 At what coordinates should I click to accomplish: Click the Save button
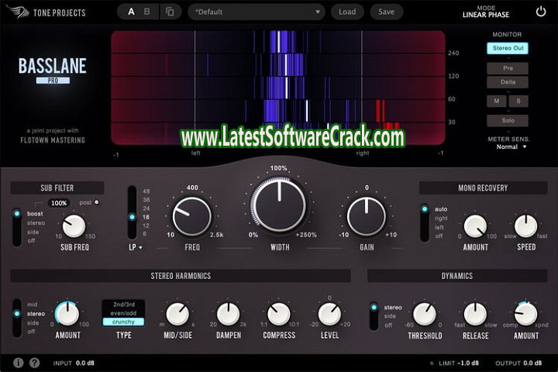(x=386, y=12)
